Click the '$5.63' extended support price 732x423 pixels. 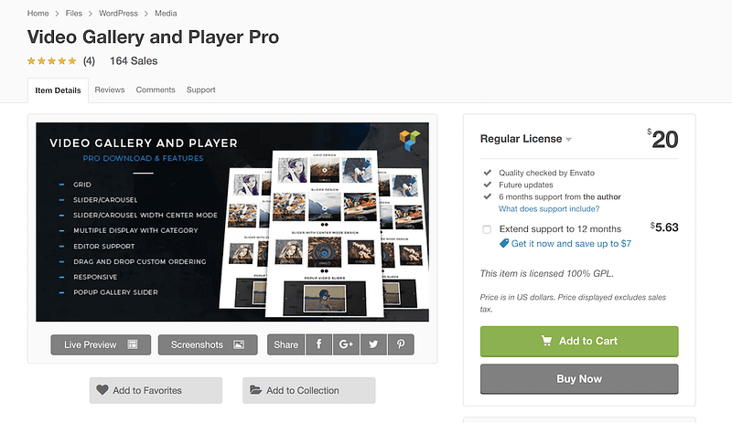click(x=664, y=227)
